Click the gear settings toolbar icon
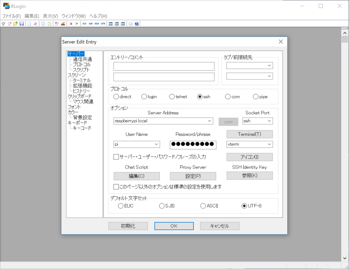The image size is (349, 269). click(x=131, y=24)
